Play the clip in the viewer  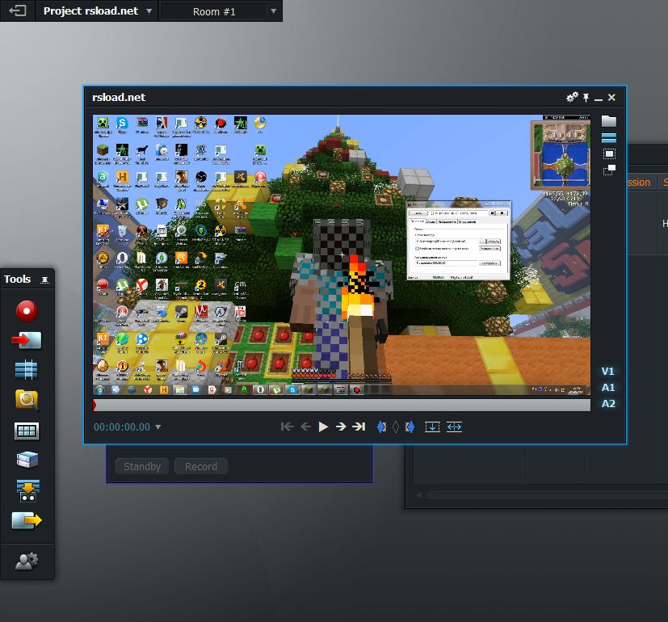(x=323, y=427)
